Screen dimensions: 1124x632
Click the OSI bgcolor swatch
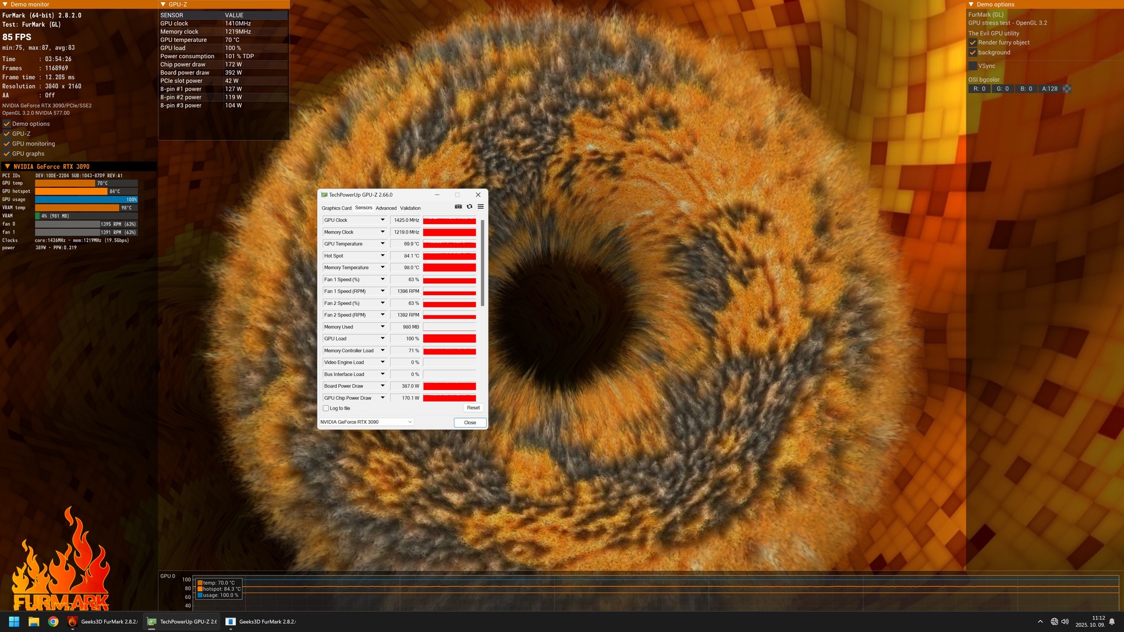(1066, 88)
